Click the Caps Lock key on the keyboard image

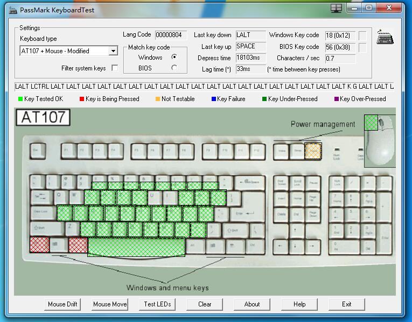[44, 213]
